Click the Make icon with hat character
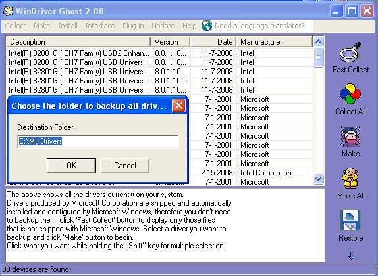 (x=350, y=137)
